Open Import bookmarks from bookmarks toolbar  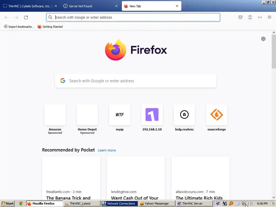tap(19, 27)
